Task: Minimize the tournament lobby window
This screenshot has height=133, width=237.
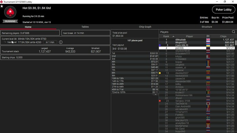Action: [x=217, y=2]
